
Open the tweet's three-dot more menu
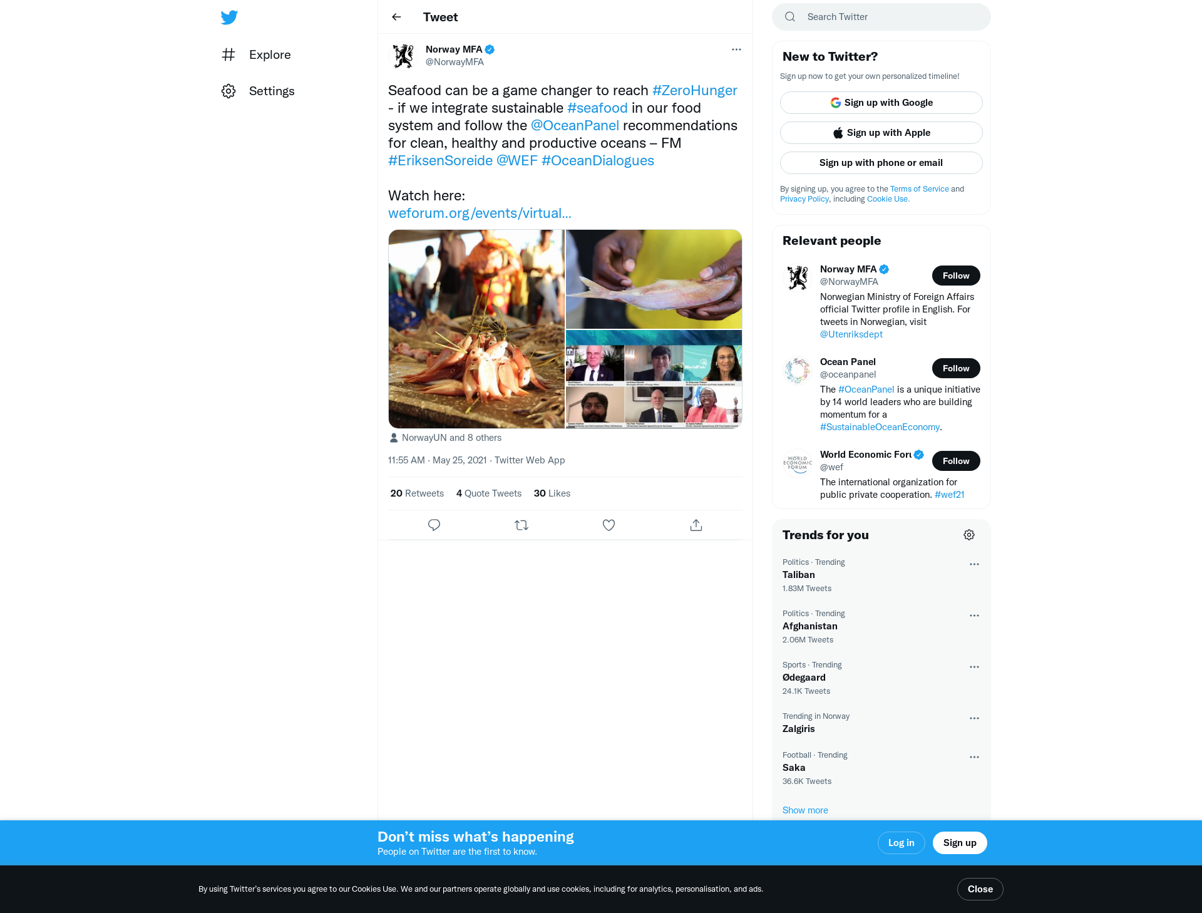click(x=736, y=49)
